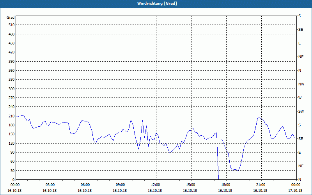Viewport: 312px width, 195px height.
Task: Select the 16.10.18 date beneath 06:00
Action: 85,190
